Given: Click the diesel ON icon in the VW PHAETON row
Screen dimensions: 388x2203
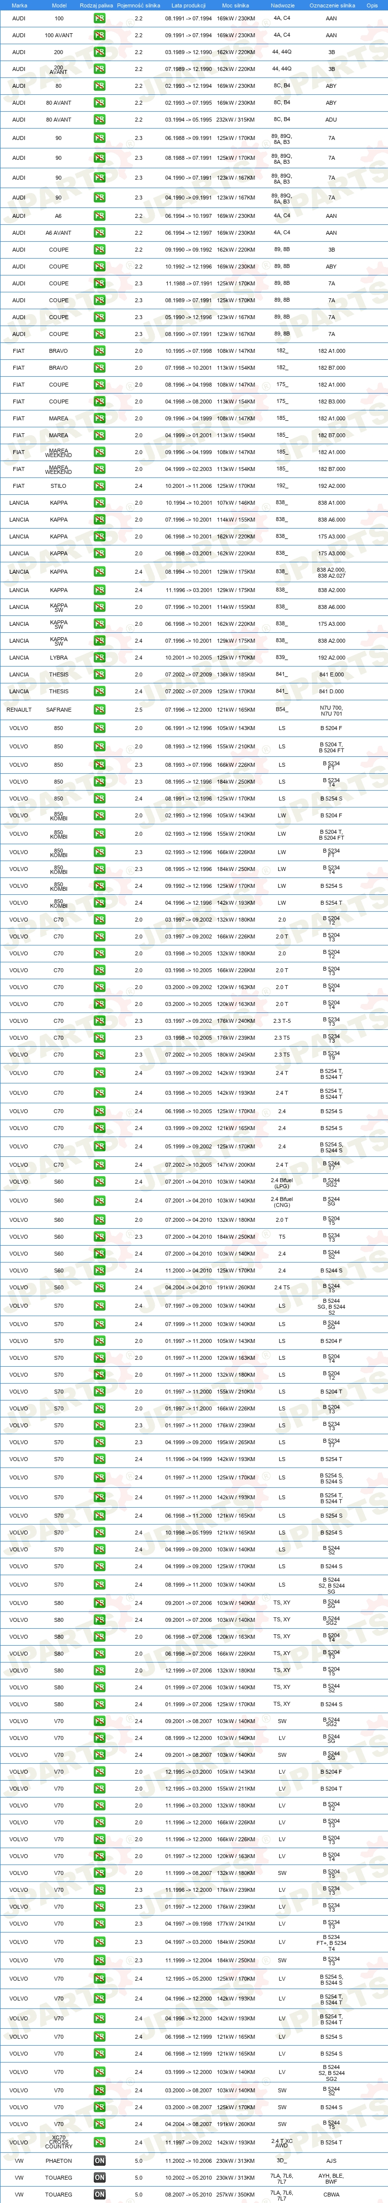Looking at the screenshot, I should tap(99, 2161).
